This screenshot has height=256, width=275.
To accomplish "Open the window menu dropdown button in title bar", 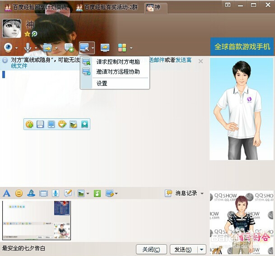I will 228,5.
